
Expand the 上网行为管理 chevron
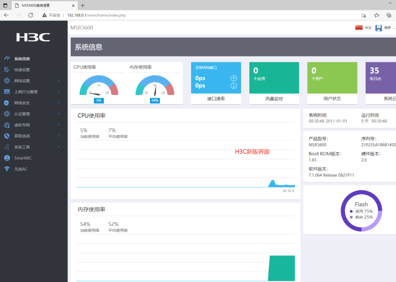coord(59,92)
